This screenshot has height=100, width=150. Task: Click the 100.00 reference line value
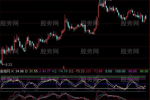click(119, 71)
